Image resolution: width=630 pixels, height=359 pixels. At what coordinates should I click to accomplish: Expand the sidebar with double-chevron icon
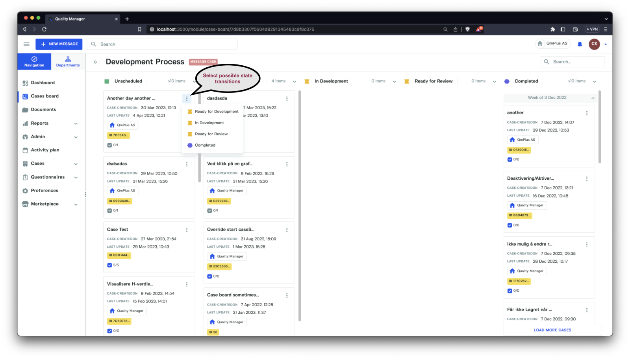[95, 62]
